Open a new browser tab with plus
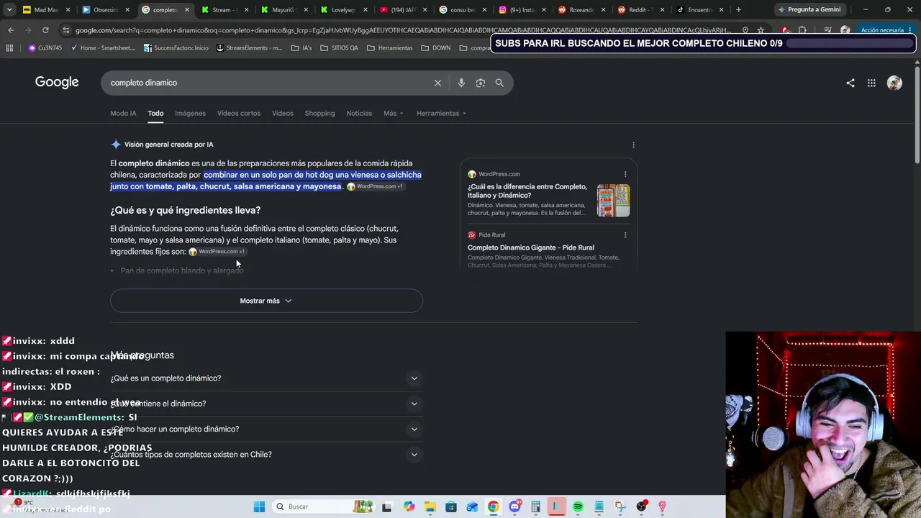 pos(738,9)
